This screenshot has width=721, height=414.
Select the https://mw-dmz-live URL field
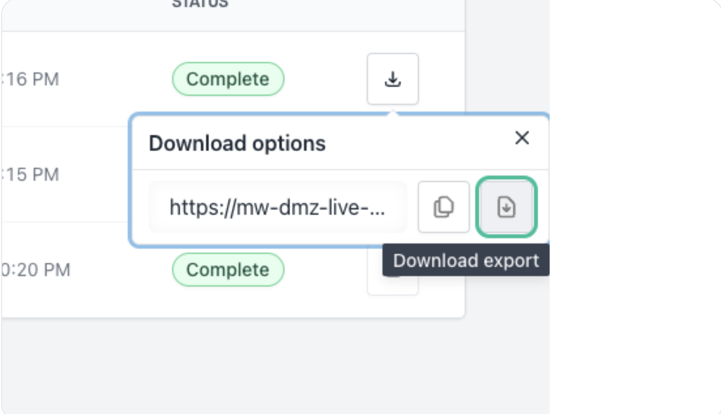tap(278, 208)
